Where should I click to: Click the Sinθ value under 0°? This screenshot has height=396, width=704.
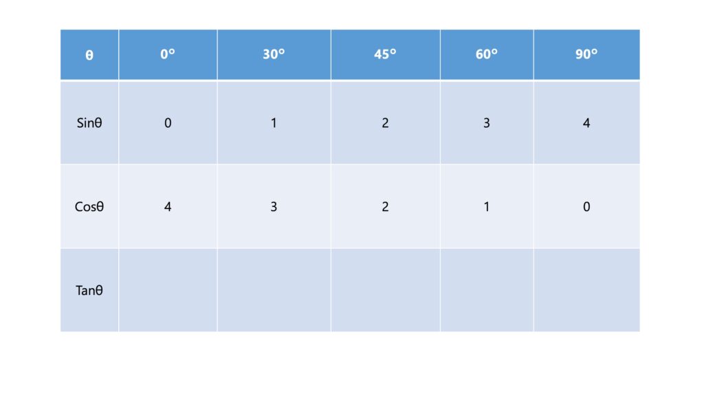(x=168, y=123)
